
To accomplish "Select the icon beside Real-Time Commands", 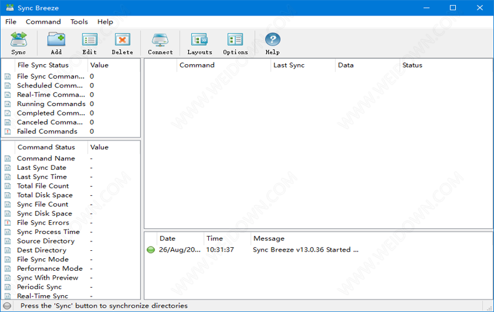I will (x=8, y=95).
